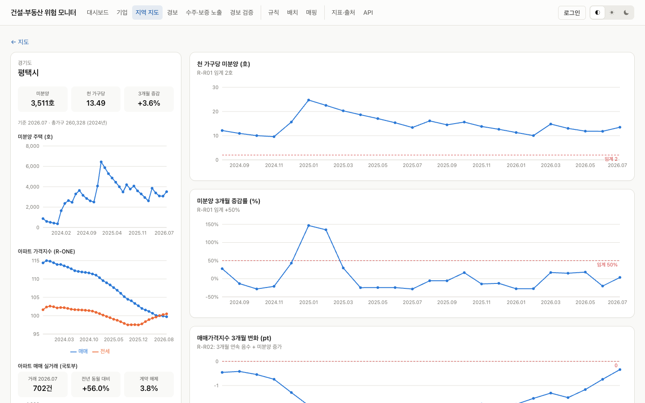Image resolution: width=645 pixels, height=403 pixels.
Task: Go to the 규칙 section
Action: pyautogui.click(x=274, y=13)
